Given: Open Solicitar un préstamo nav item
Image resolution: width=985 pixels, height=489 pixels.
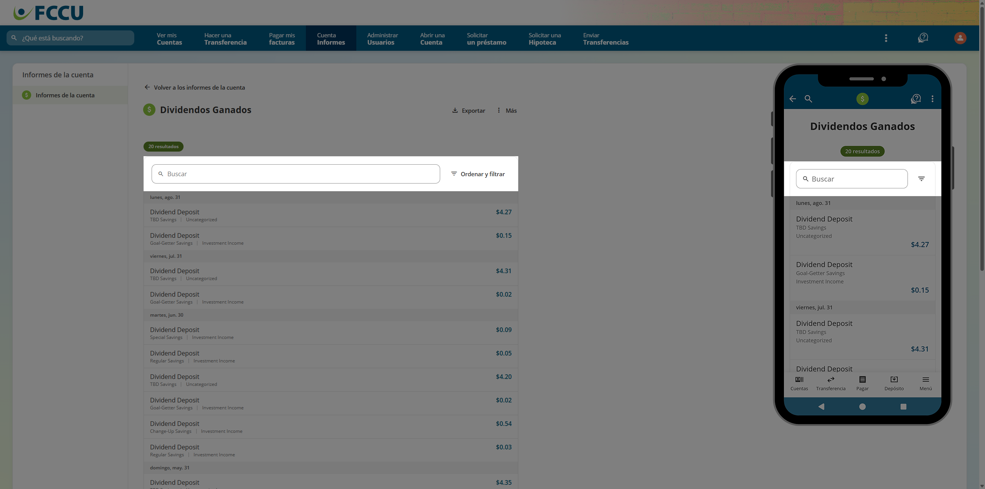Looking at the screenshot, I should [486, 38].
